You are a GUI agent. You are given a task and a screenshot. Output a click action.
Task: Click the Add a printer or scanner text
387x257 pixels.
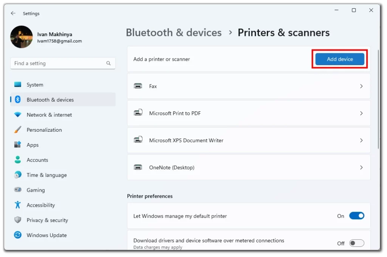pyautogui.click(x=162, y=59)
